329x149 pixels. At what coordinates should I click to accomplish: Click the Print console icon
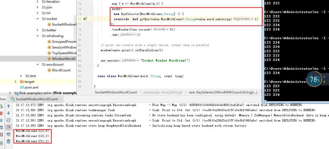pos(8,134)
